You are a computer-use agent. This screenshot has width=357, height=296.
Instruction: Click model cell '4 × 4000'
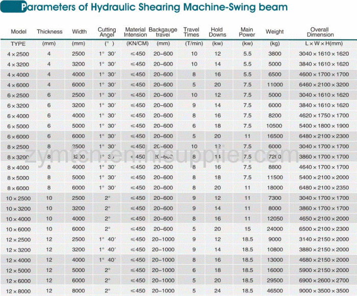click(18, 75)
